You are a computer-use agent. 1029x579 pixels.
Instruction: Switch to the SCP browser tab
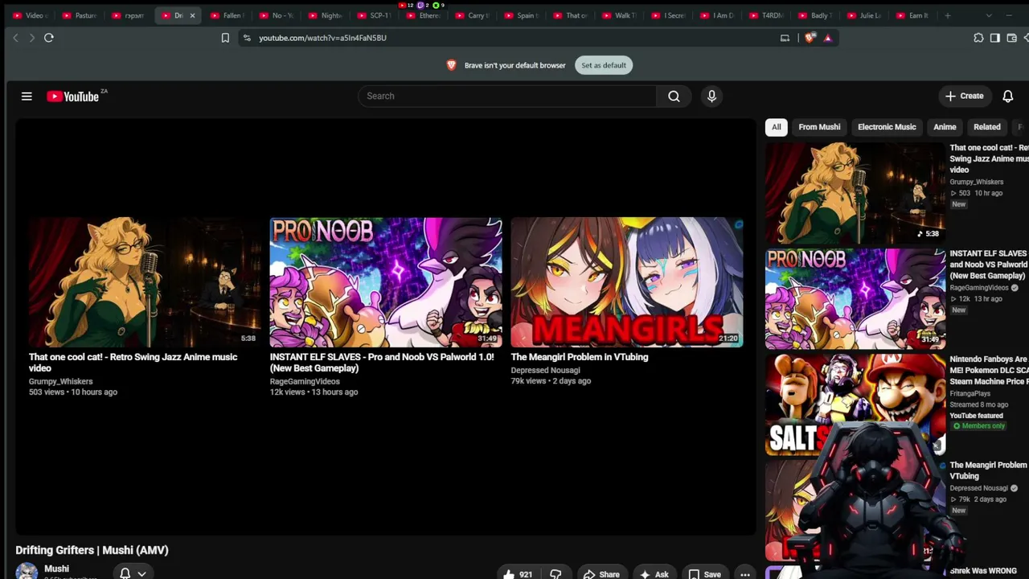(375, 15)
